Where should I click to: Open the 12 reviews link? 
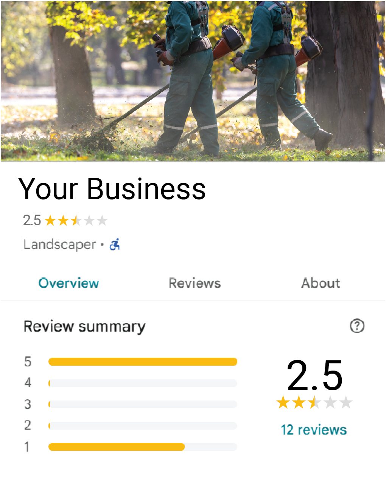click(x=314, y=430)
